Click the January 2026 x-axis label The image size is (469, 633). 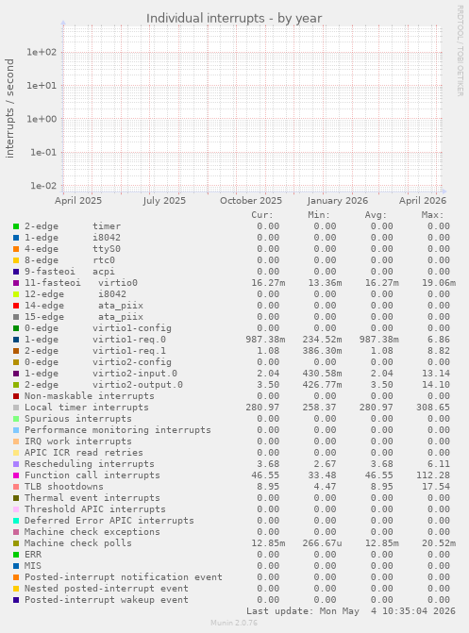tap(337, 201)
